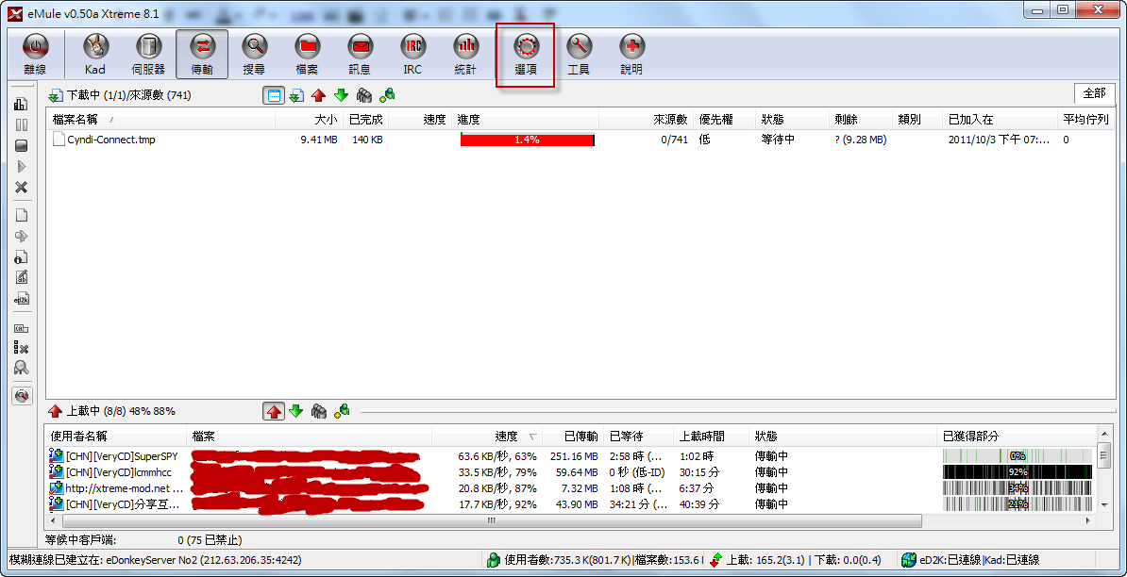Click the 0% obtained-parts bar for SuperSPY
Viewport: 1127px width, 577px height.
point(1017,455)
